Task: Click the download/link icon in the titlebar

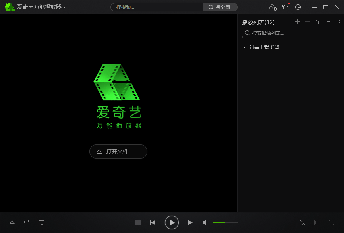Action: tap(272, 7)
